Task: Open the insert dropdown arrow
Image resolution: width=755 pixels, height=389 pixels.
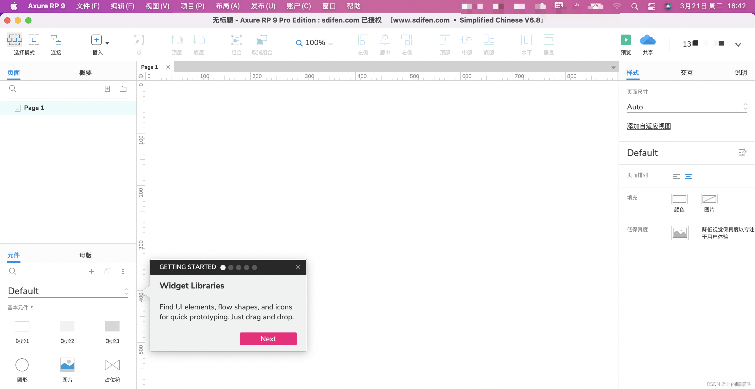Action: (107, 43)
